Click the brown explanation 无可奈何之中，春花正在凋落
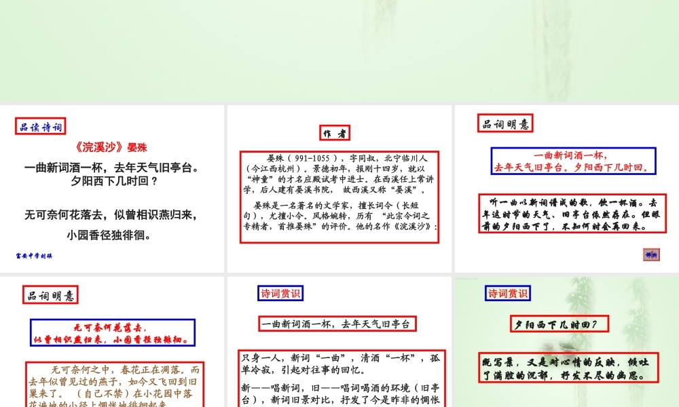Image resolution: width=679 pixels, height=407 pixels. (114, 386)
